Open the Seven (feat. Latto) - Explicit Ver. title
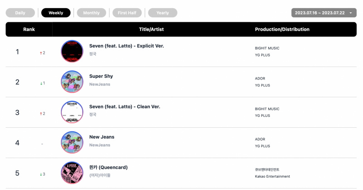Image resolution: width=363 pixels, height=190 pixels. (127, 46)
